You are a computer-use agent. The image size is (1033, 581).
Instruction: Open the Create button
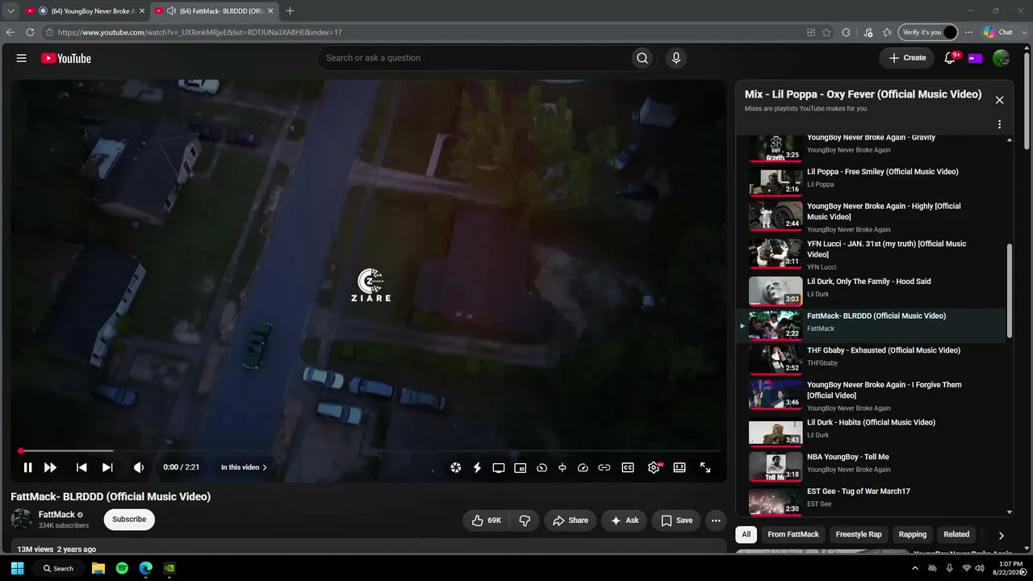pos(907,58)
